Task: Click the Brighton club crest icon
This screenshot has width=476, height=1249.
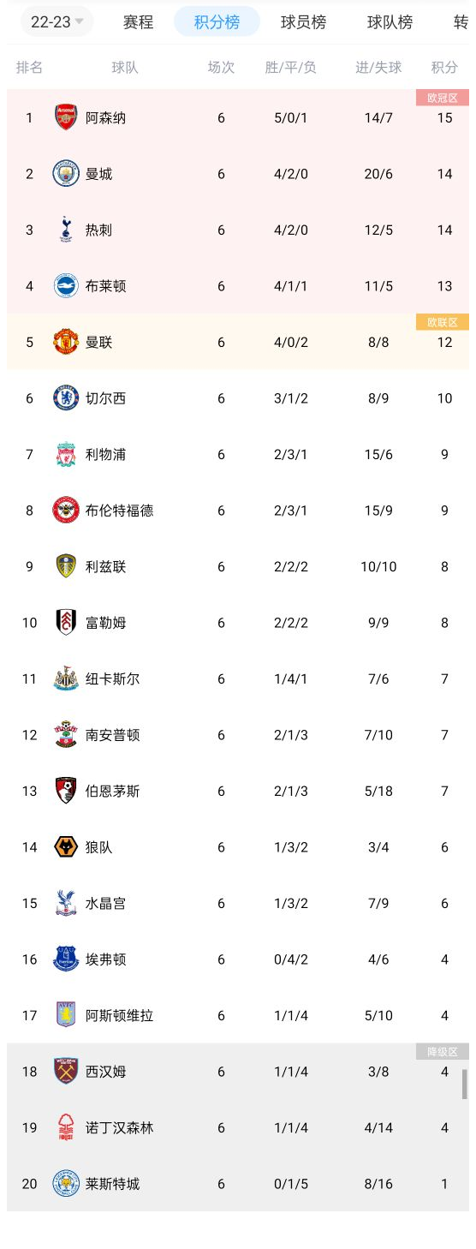Action: coord(66,286)
